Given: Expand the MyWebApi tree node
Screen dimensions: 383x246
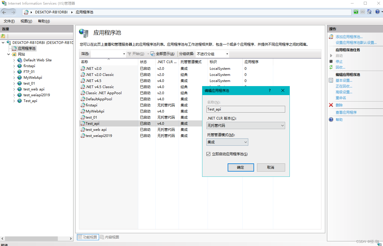Looking at the screenshot, I should click(14, 78).
